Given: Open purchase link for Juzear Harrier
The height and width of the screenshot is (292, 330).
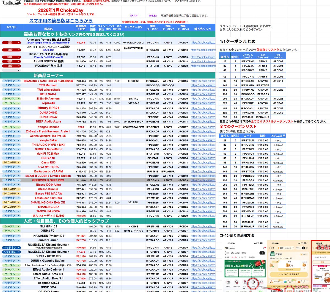Looking at the screenshot, I should click(203, 240).
